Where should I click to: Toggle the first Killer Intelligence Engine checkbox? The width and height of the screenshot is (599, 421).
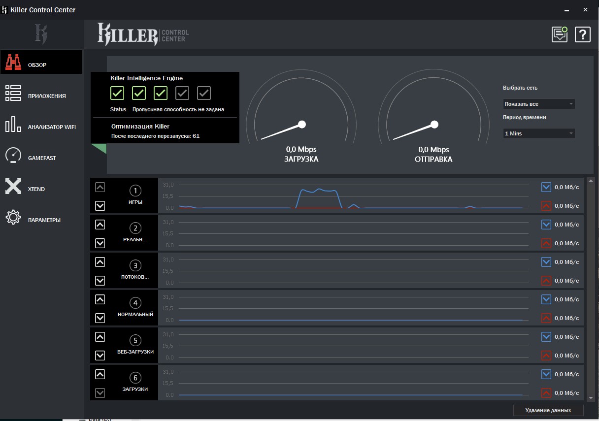click(x=117, y=93)
